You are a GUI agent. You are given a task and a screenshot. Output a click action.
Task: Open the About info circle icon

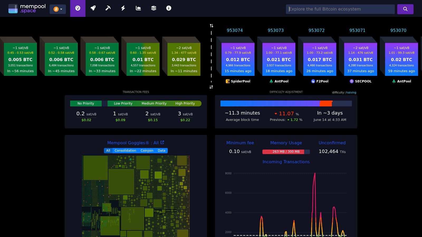(169, 8)
